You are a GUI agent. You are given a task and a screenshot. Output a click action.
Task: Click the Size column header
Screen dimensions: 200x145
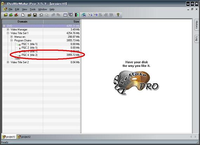(x=62, y=22)
